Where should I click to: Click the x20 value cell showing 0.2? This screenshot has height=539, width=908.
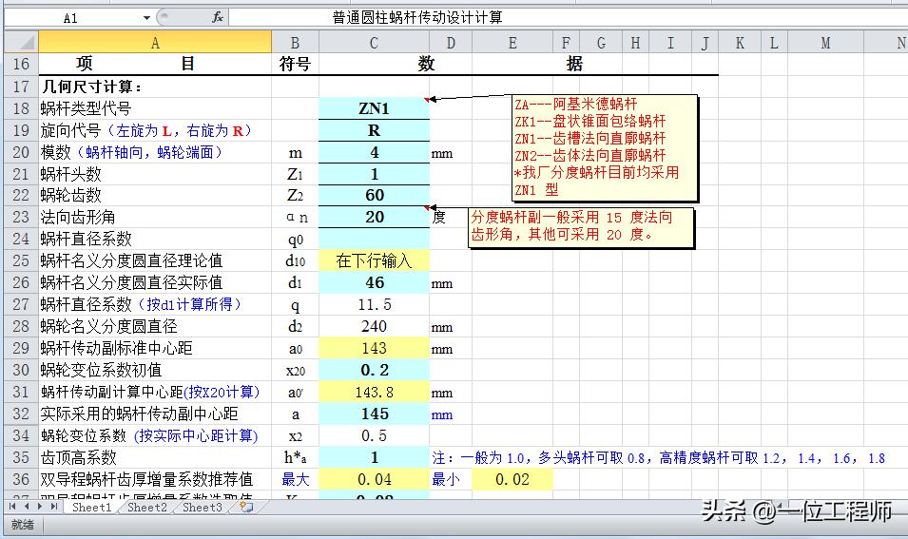coord(374,370)
